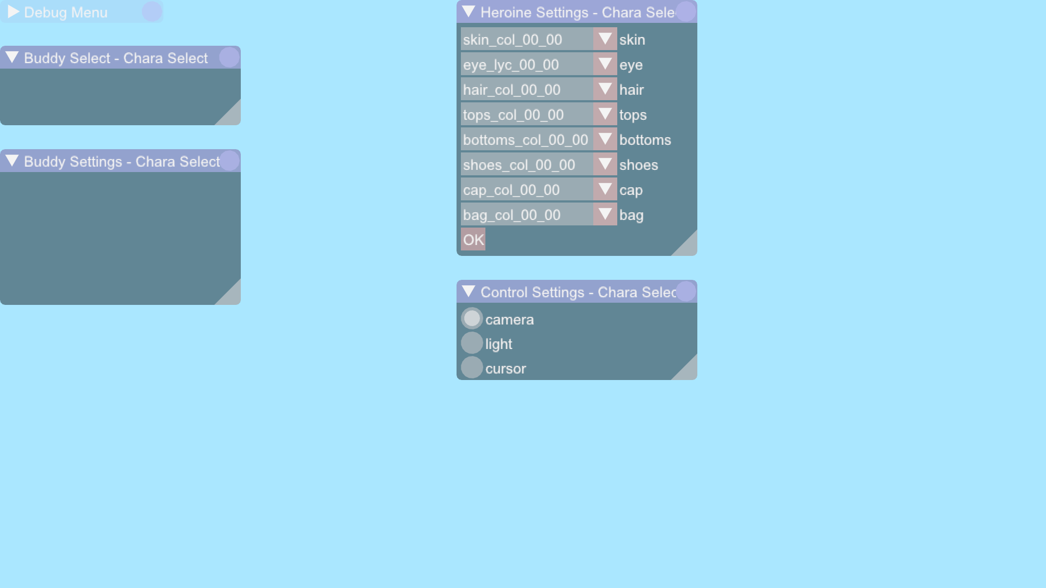The image size is (1046, 588).
Task: Open the shoes dropdown arrow
Action: (x=605, y=164)
